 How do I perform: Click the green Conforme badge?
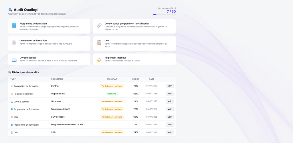click(112, 94)
